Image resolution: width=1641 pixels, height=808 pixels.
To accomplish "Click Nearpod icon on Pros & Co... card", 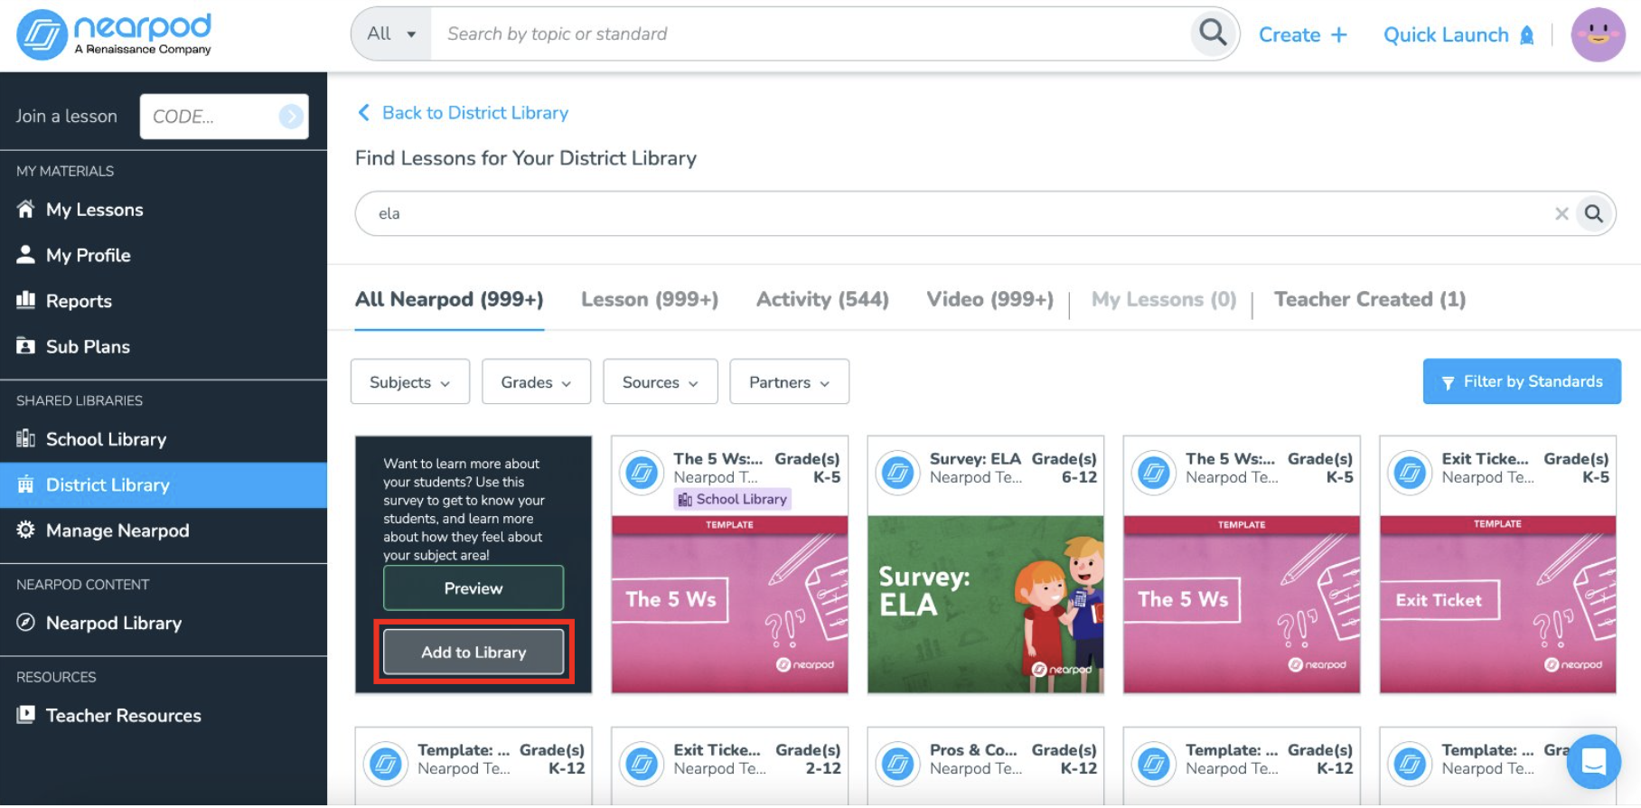I will (x=898, y=764).
